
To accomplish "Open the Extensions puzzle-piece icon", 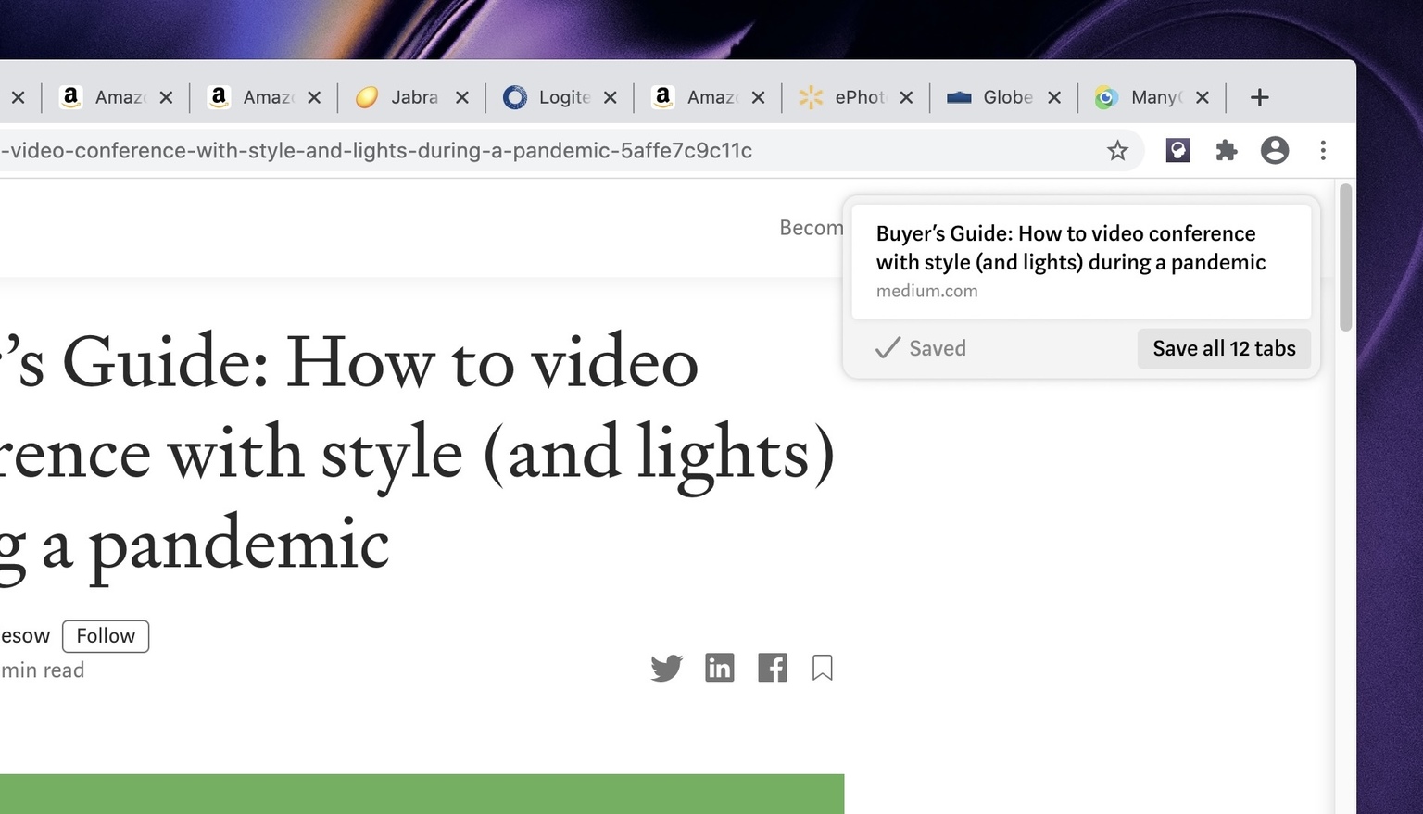I will 1226,150.
